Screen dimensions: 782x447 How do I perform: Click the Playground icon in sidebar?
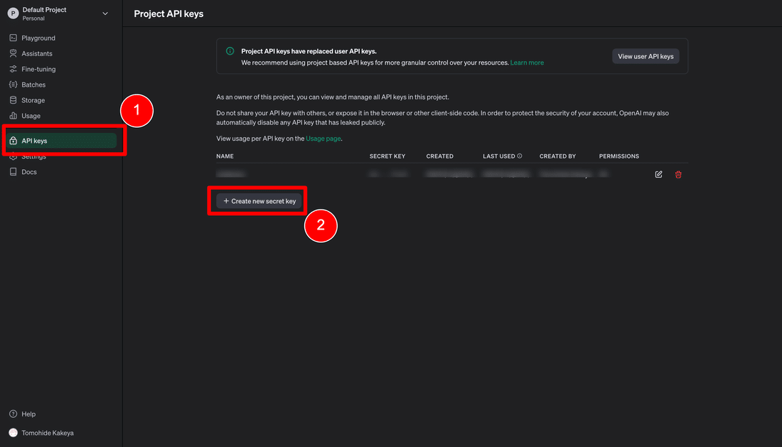coord(14,38)
